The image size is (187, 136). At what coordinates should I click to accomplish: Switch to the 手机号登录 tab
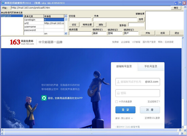pos(151,66)
